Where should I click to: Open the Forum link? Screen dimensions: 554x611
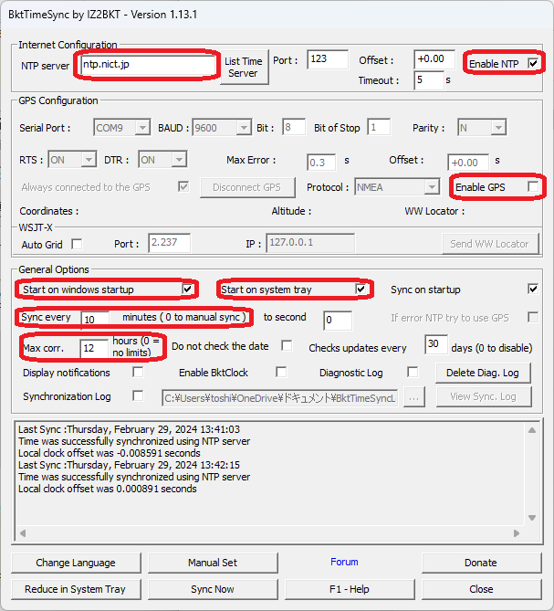(x=345, y=562)
